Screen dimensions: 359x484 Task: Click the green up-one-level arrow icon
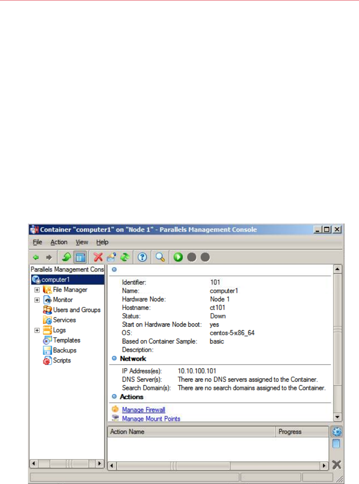pyautogui.click(x=66, y=257)
